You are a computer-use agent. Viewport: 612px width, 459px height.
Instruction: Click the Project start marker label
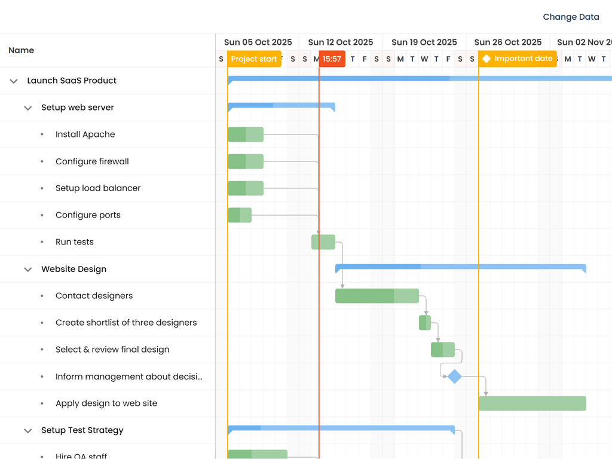point(254,59)
